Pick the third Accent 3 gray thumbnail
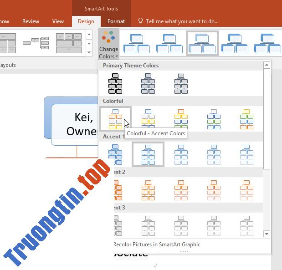 (x=181, y=225)
